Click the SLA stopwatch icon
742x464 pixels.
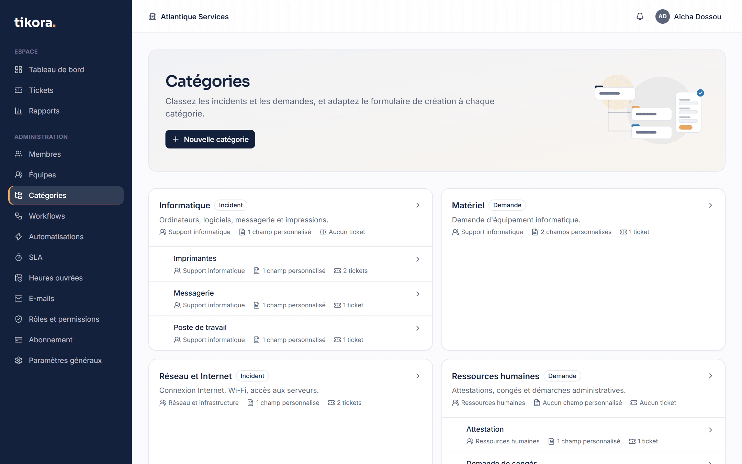19,257
